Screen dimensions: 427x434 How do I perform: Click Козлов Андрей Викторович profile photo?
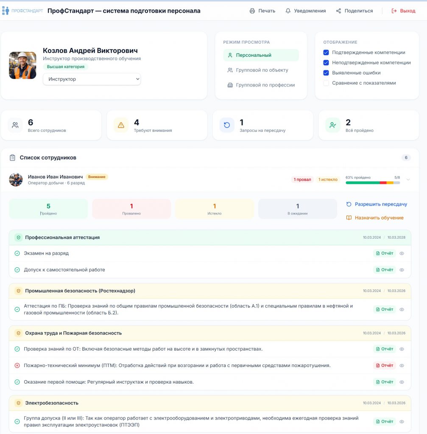click(x=22, y=65)
